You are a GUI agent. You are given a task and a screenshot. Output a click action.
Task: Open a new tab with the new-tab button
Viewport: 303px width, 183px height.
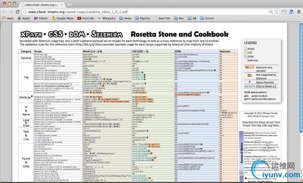tap(70, 5)
